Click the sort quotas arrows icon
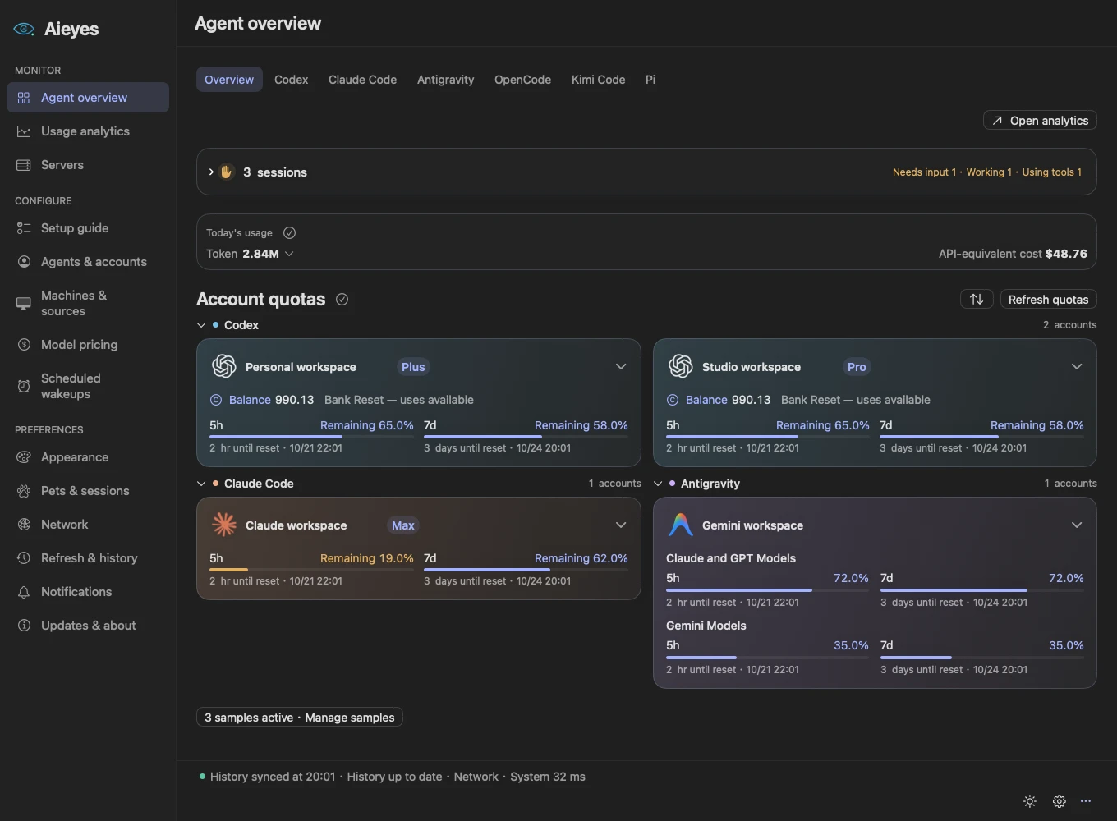This screenshot has height=821, width=1117. click(x=977, y=300)
